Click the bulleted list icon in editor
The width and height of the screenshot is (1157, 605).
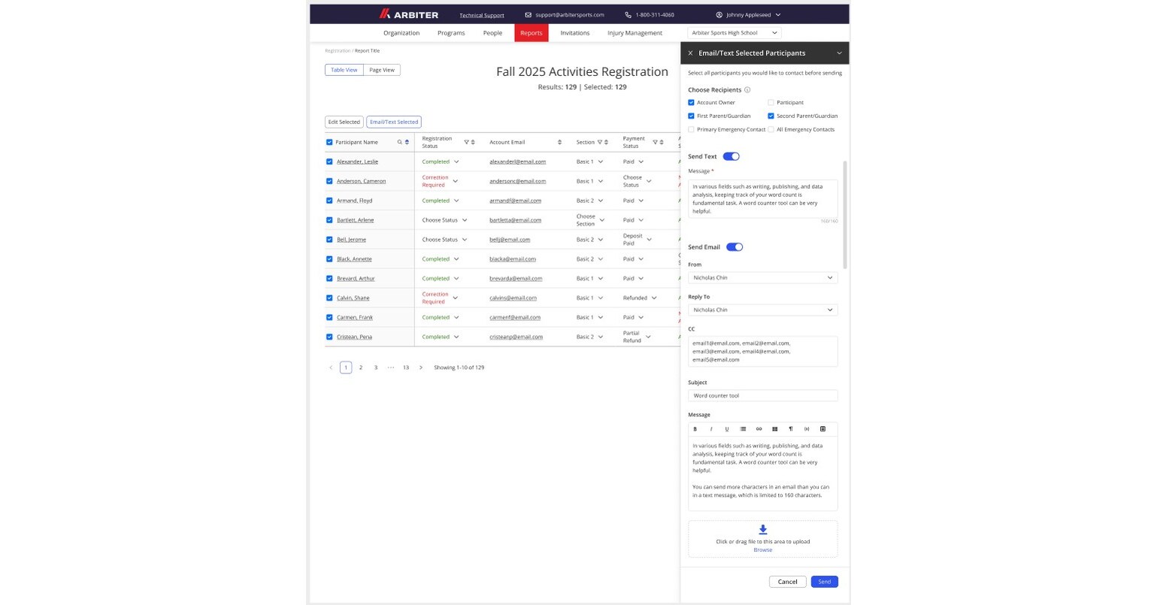tap(743, 429)
